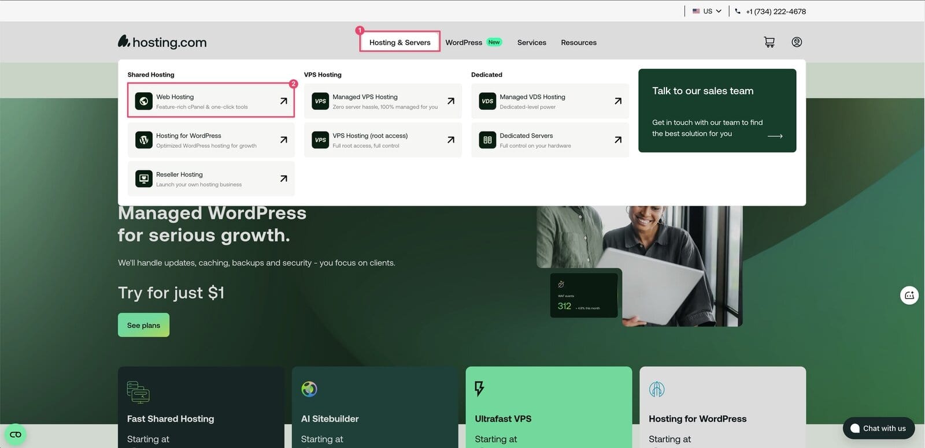Click the Ultrafast VPS lightning icon
This screenshot has width=925, height=448.
tap(479, 389)
